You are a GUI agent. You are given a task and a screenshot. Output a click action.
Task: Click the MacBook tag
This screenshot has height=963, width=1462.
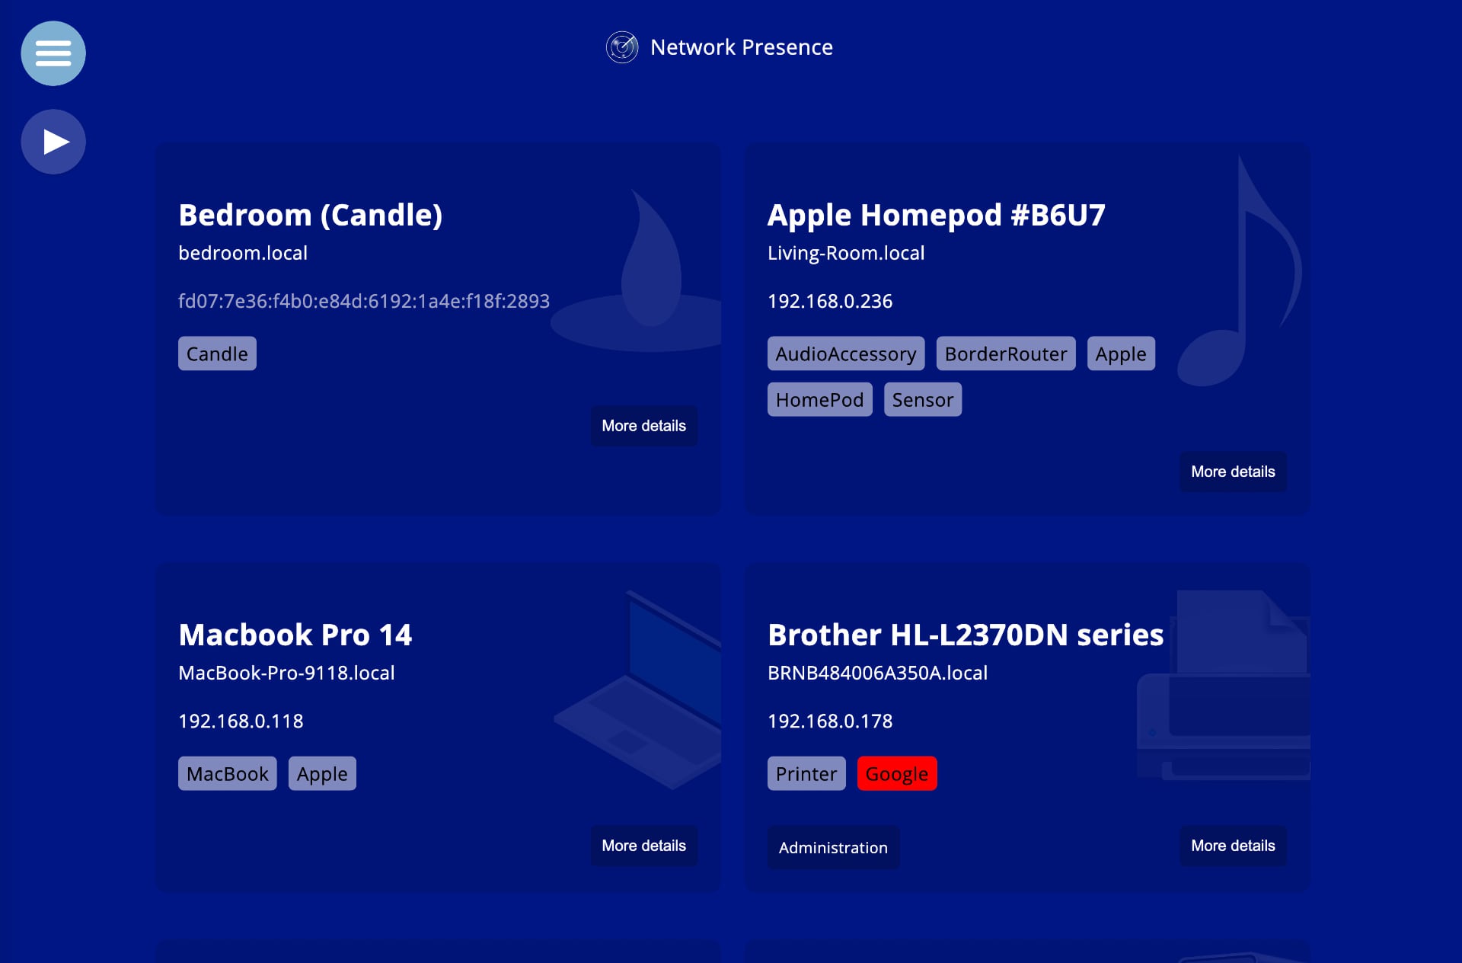click(227, 773)
